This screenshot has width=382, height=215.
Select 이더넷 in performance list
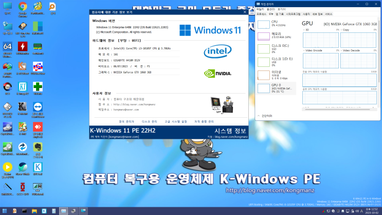pyautogui.click(x=277, y=75)
